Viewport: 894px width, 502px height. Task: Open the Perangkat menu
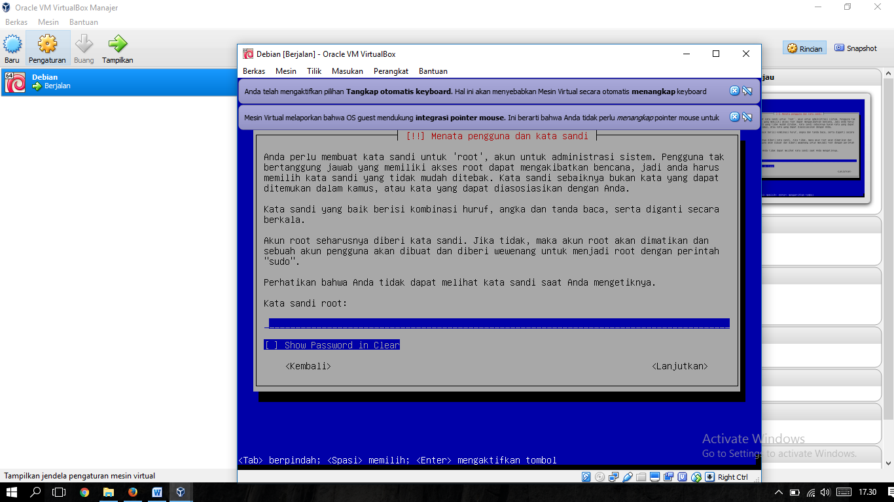click(x=391, y=71)
